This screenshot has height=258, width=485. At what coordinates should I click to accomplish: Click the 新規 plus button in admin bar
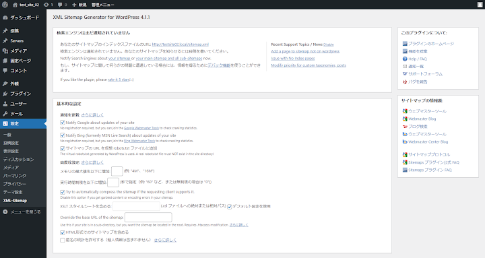coord(79,5)
